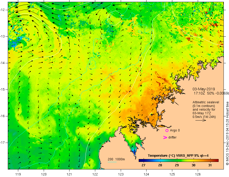Image resolution: width=229 pixels, height=177 pixels.
Task: Click the '126' longitude axis label
Action: [198, 174]
